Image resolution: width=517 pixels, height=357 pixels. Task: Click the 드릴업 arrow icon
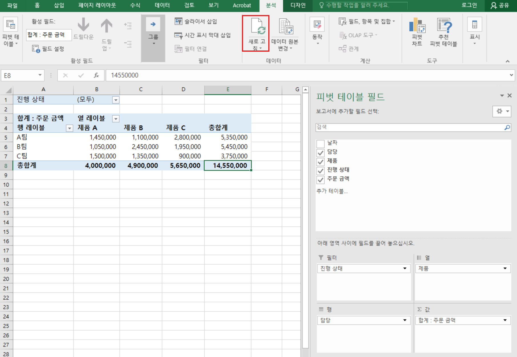point(106,26)
